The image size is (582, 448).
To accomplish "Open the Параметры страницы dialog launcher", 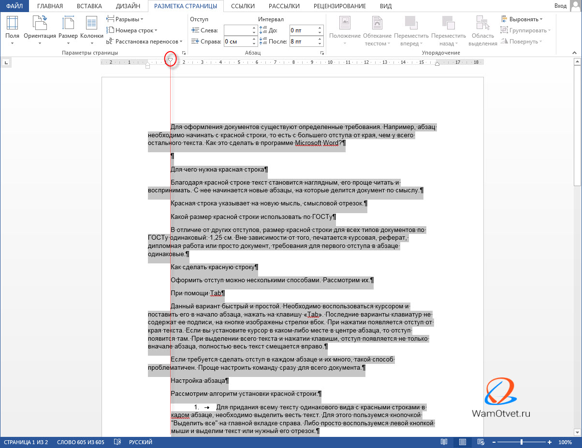I will pyautogui.click(x=183, y=53).
